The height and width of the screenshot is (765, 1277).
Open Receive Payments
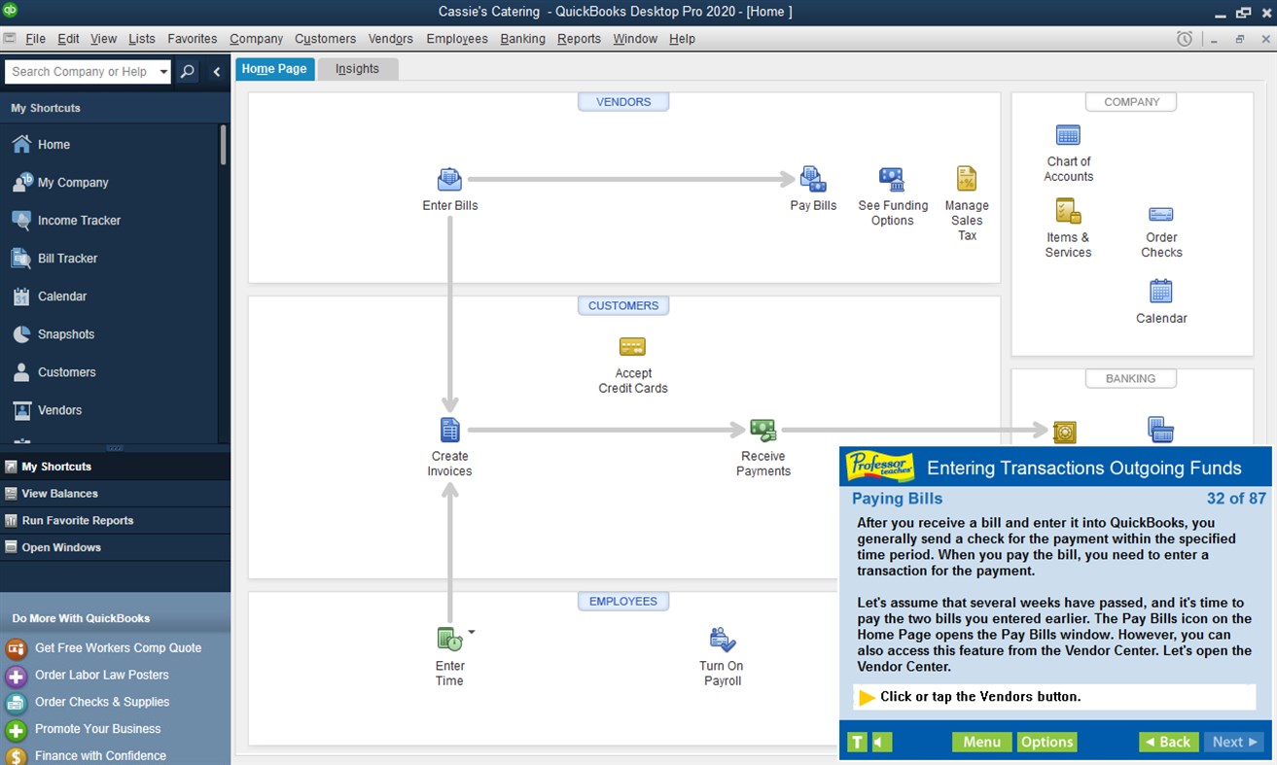(x=763, y=431)
